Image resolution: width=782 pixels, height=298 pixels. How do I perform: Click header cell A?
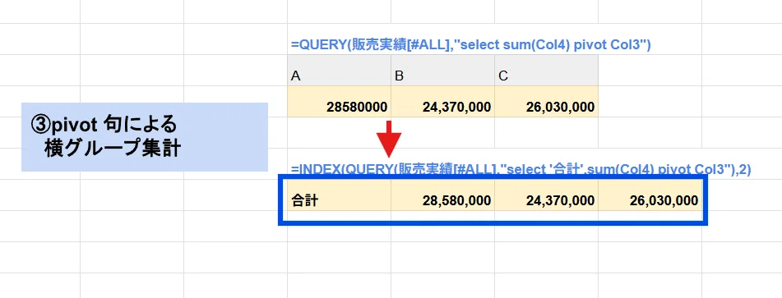click(339, 70)
